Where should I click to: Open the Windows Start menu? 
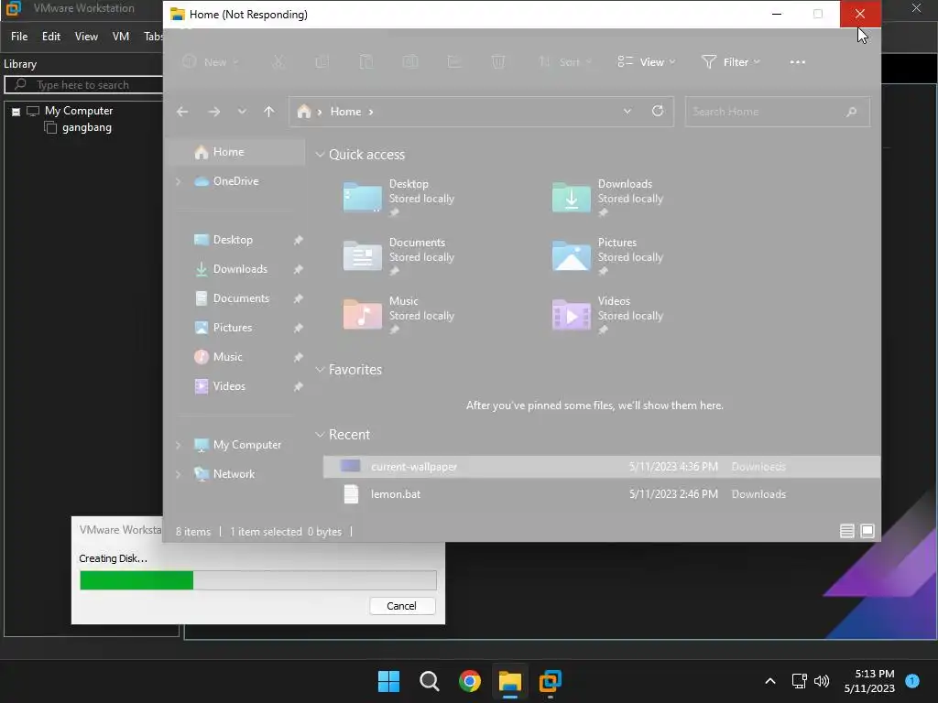(388, 681)
